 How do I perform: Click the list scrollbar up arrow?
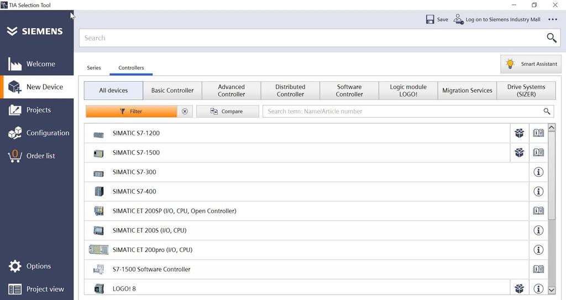point(552,128)
